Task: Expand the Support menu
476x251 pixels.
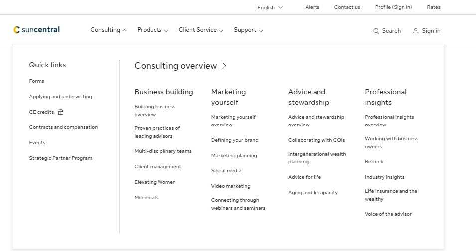Action: 248,30
